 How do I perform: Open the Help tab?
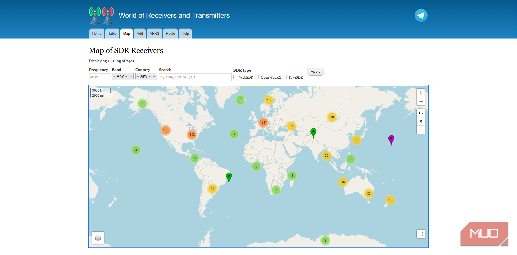coord(185,33)
